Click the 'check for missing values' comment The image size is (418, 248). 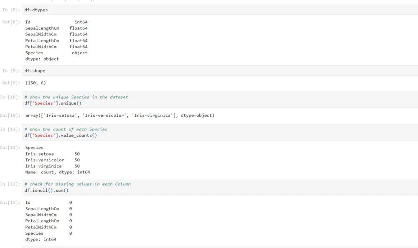tap(77, 184)
